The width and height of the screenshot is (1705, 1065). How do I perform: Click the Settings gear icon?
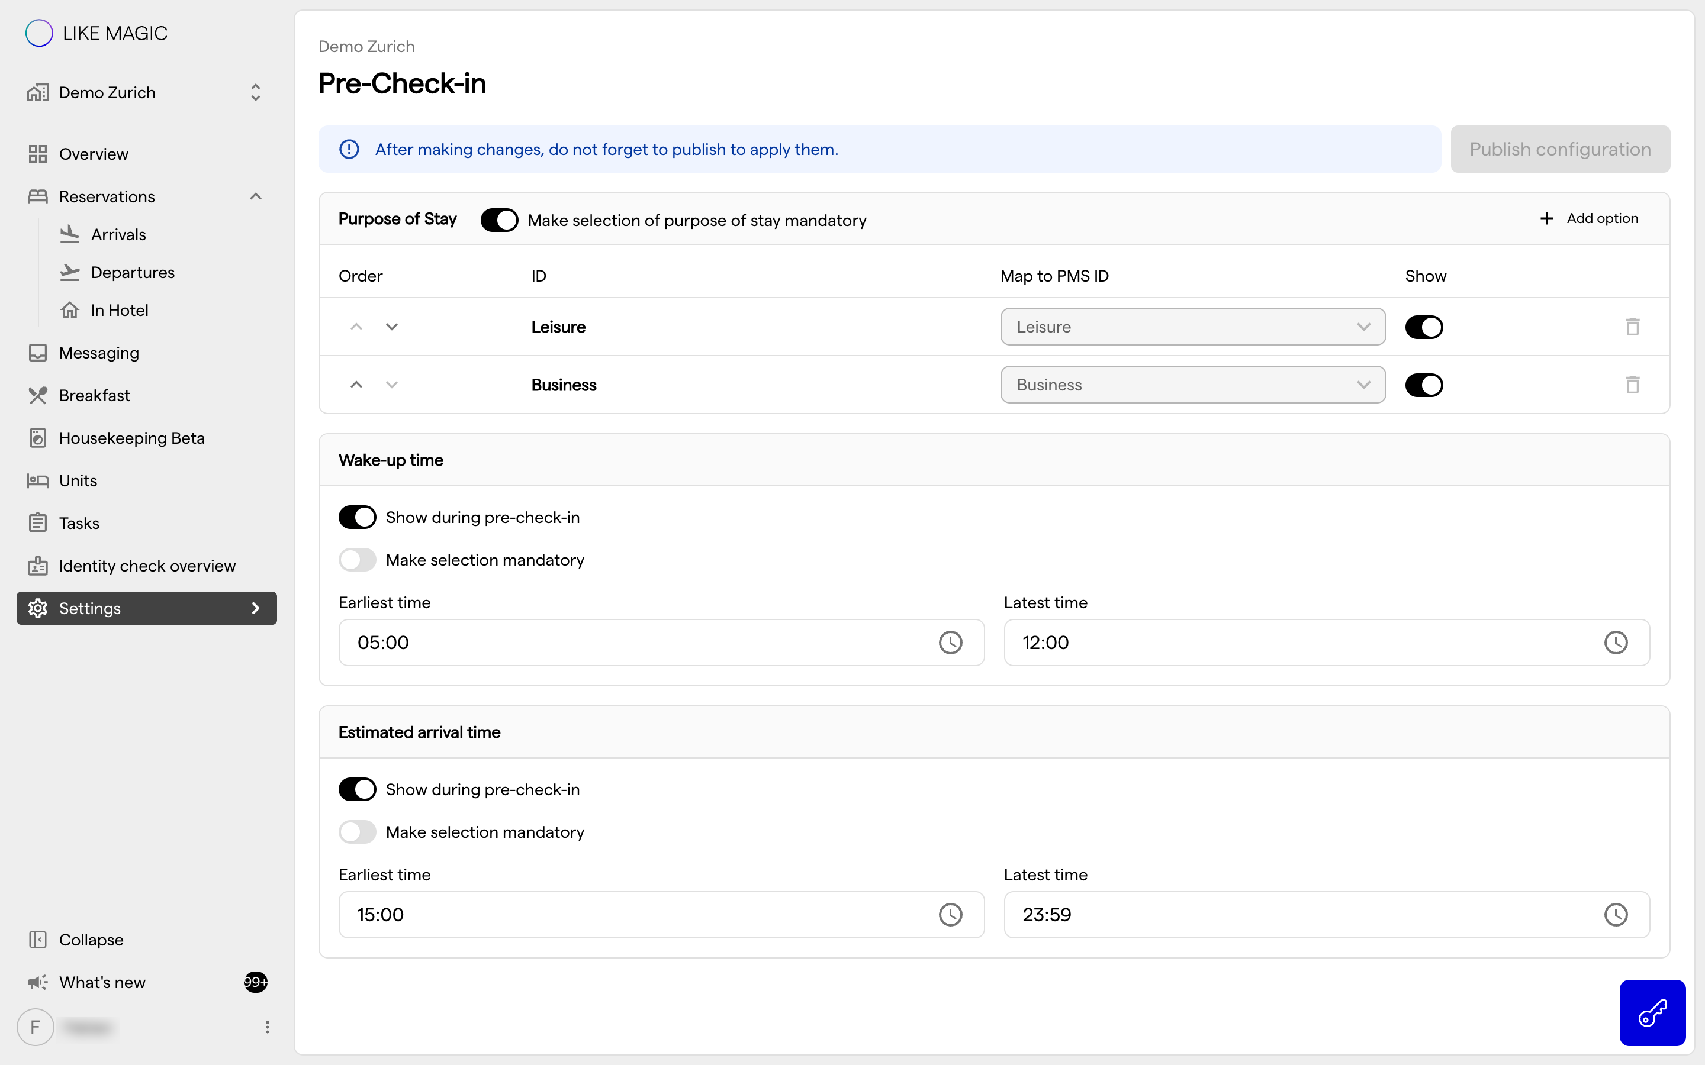click(x=37, y=608)
